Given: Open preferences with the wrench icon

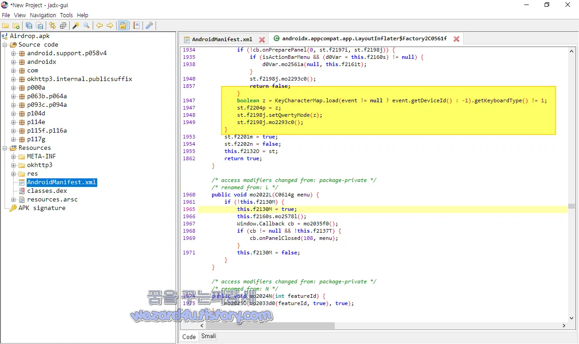Looking at the screenshot, I should [149, 26].
